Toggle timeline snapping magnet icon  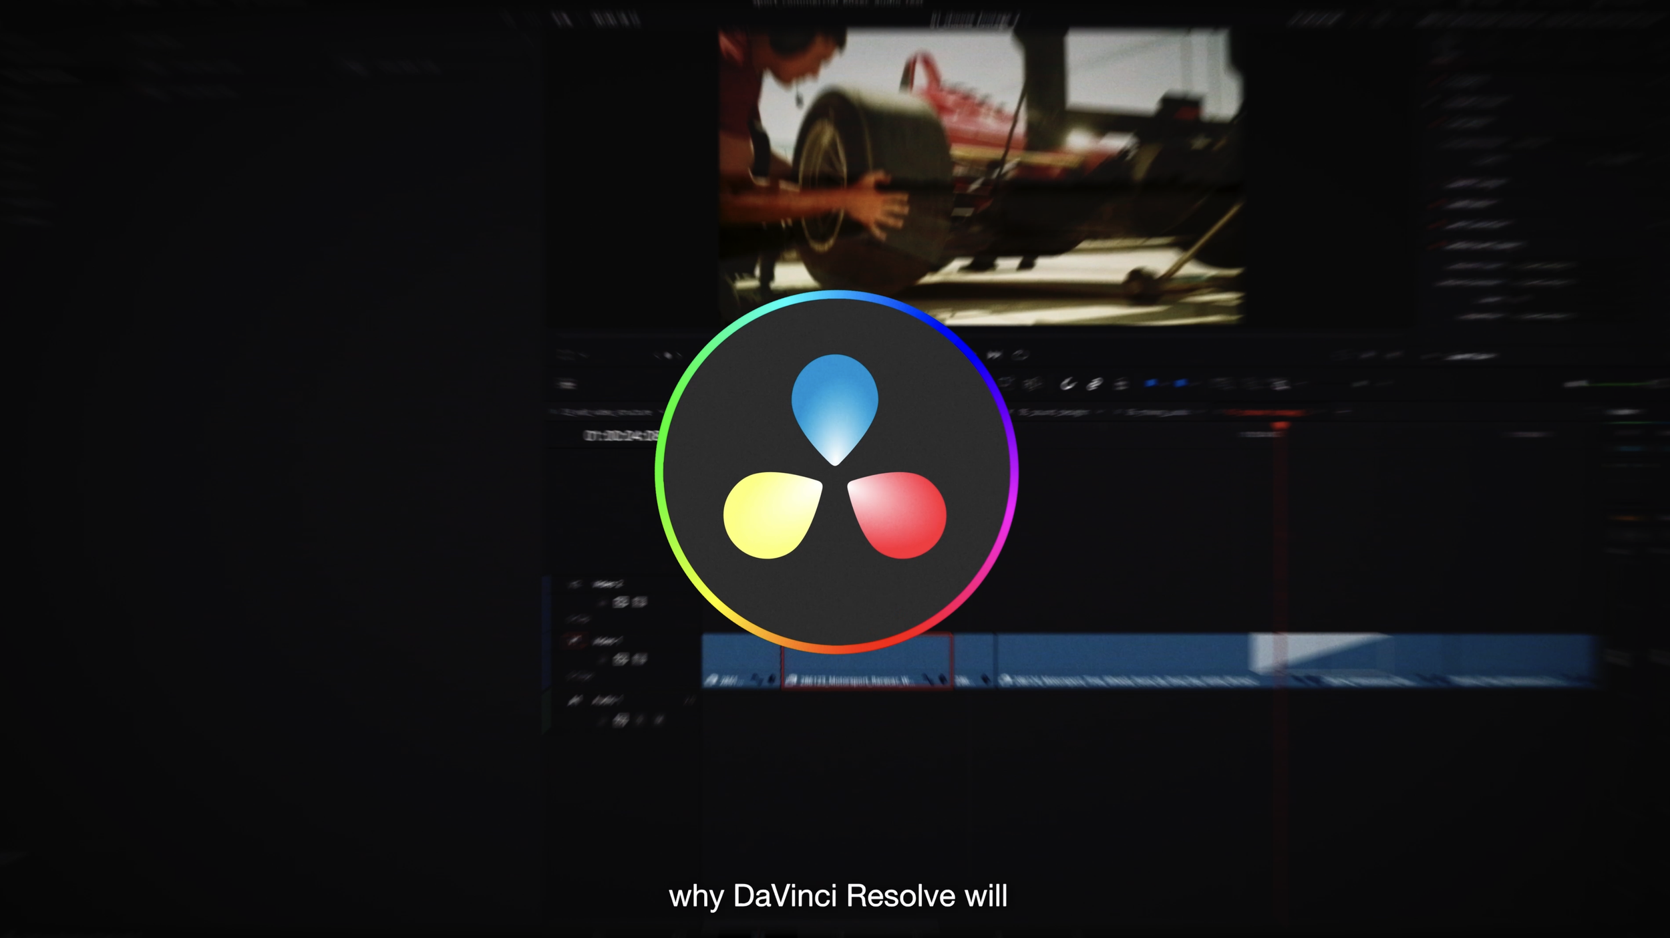[1068, 383]
